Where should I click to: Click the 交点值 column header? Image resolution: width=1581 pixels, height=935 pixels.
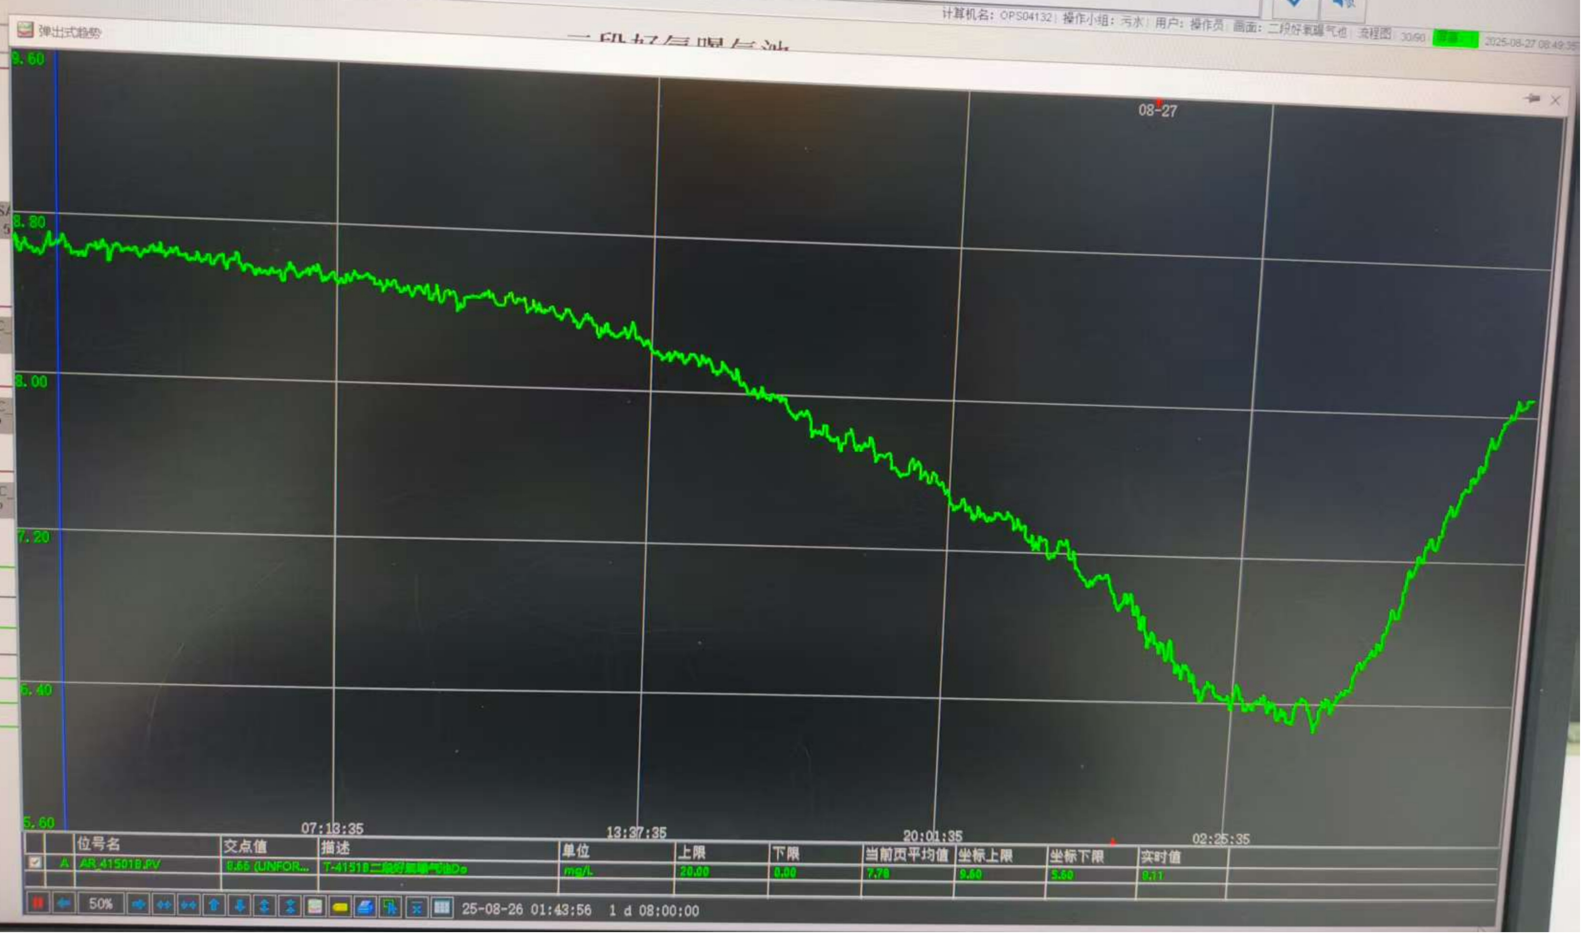pyautogui.click(x=245, y=846)
